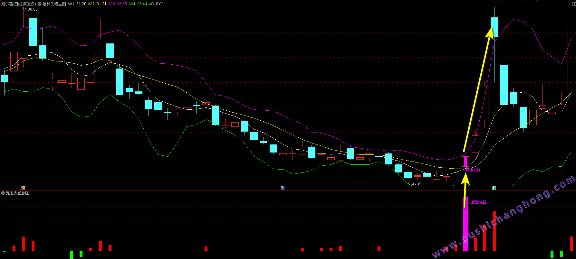Viewport: 576px width, 259px height.
Task: Click the stock title 威尔高(日线,前复权)
Action: tap(19, 4)
